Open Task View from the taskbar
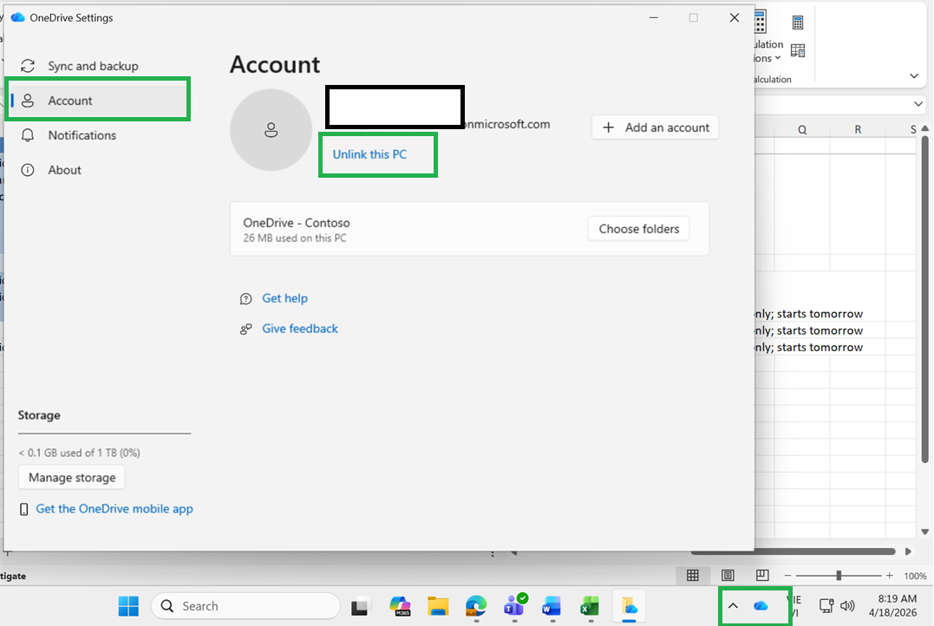Image resolution: width=934 pixels, height=626 pixels. click(361, 606)
